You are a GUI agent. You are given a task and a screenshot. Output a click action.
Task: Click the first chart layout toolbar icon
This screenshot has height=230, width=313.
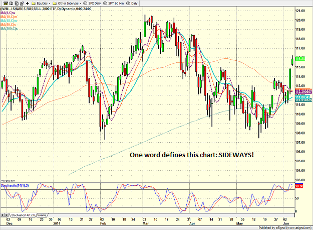pos(6,3)
